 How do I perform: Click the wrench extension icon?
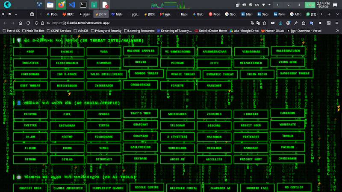(x=296, y=23)
